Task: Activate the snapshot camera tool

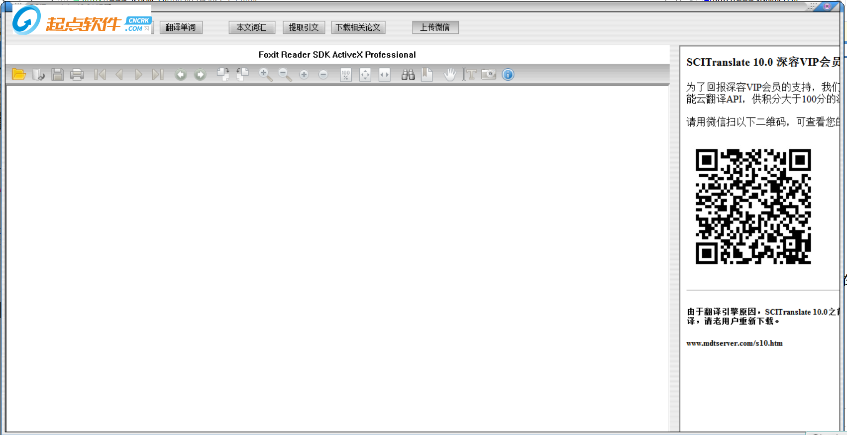Action: 489,75
